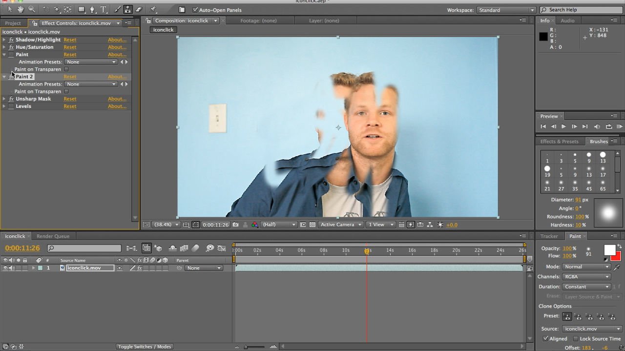
Task: Select brush size 45 preset
Action: coord(589,186)
